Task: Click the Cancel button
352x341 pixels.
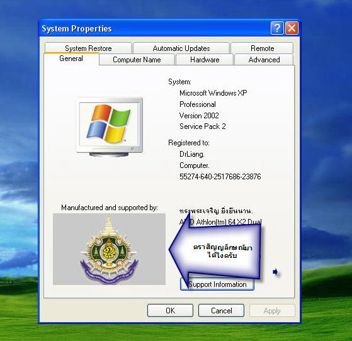Action: click(x=222, y=311)
